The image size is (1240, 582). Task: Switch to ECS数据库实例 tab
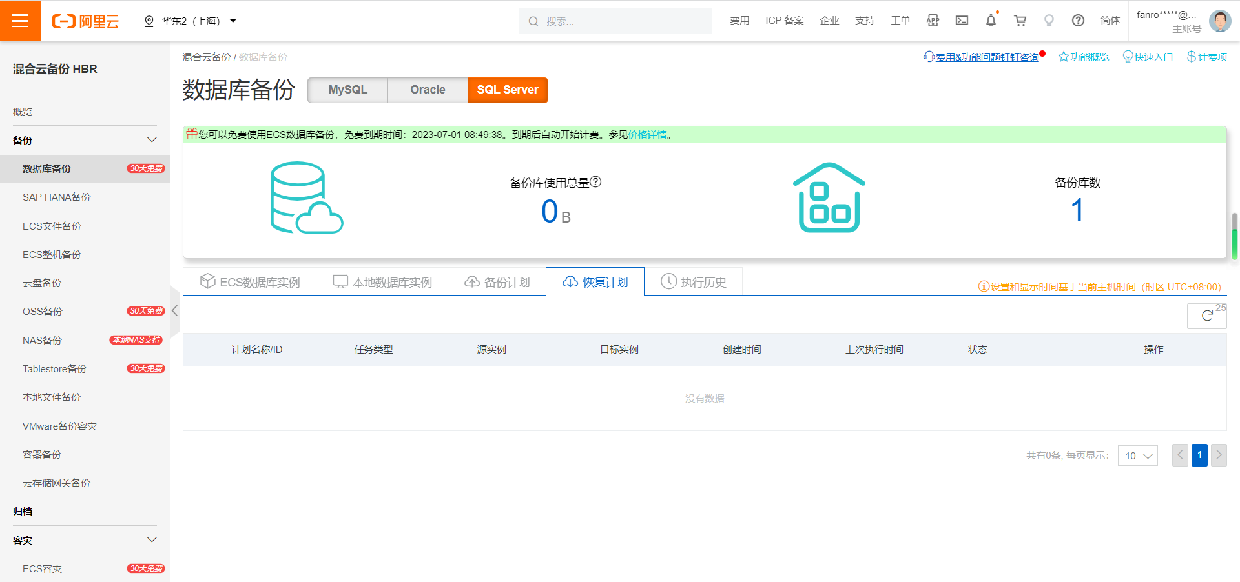[x=250, y=282]
